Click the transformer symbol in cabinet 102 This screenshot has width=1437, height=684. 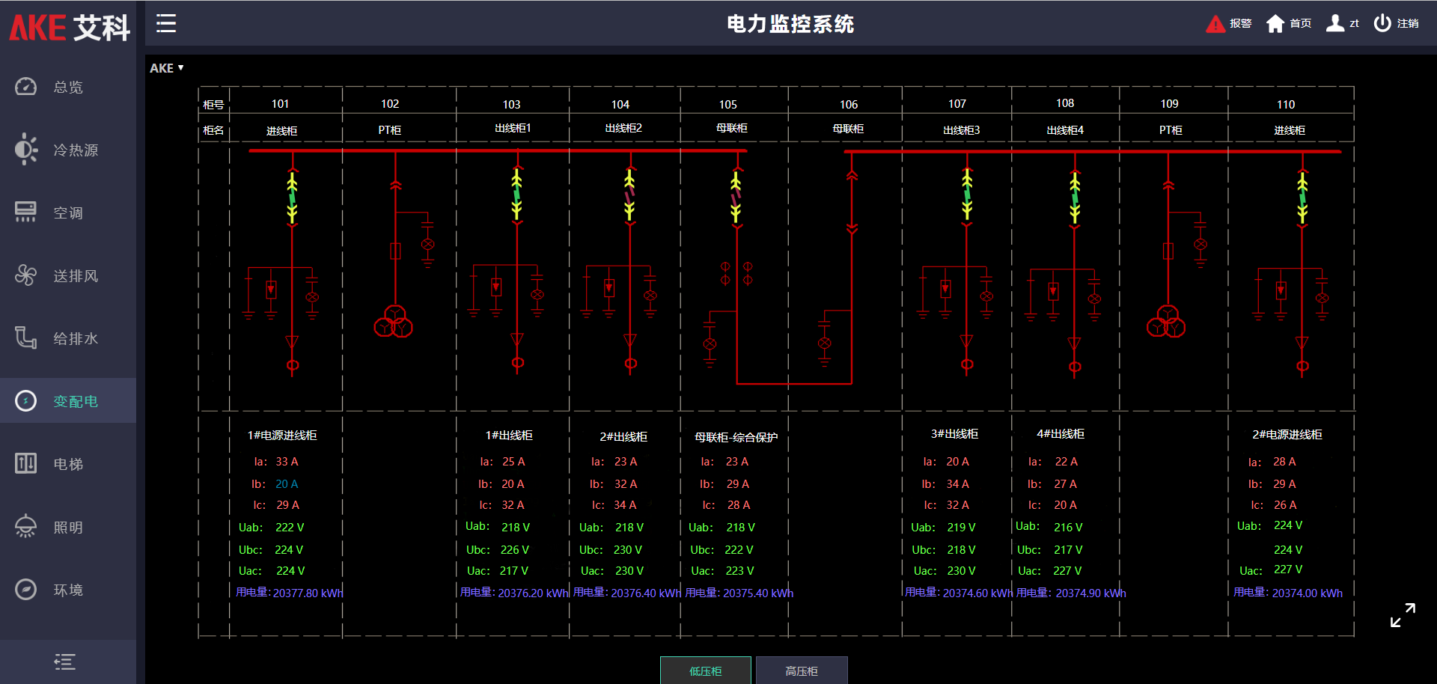394,322
